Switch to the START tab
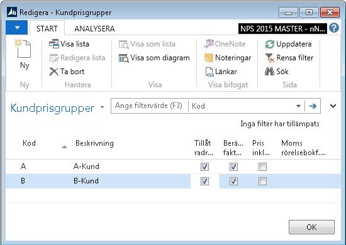This screenshot has height=245, width=346. coord(47,28)
